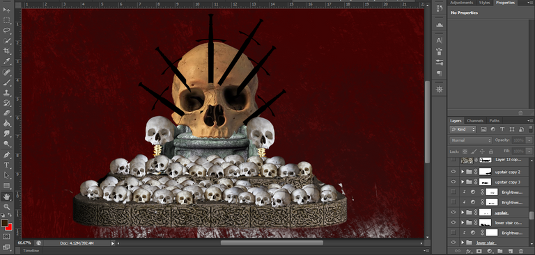Viewport: 535px width, 255px height.
Task: Select the Clone Stamp tool
Action: (6, 92)
